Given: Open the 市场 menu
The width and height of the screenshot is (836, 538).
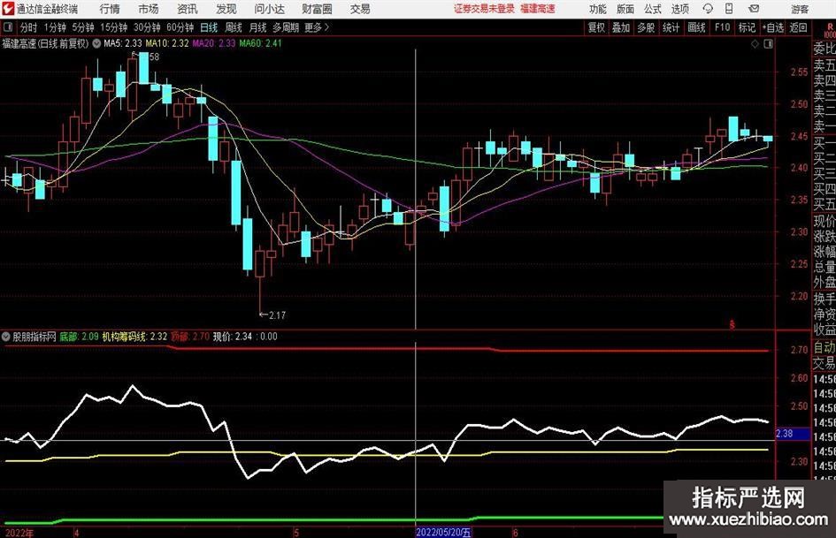Looking at the screenshot, I should pos(149,9).
